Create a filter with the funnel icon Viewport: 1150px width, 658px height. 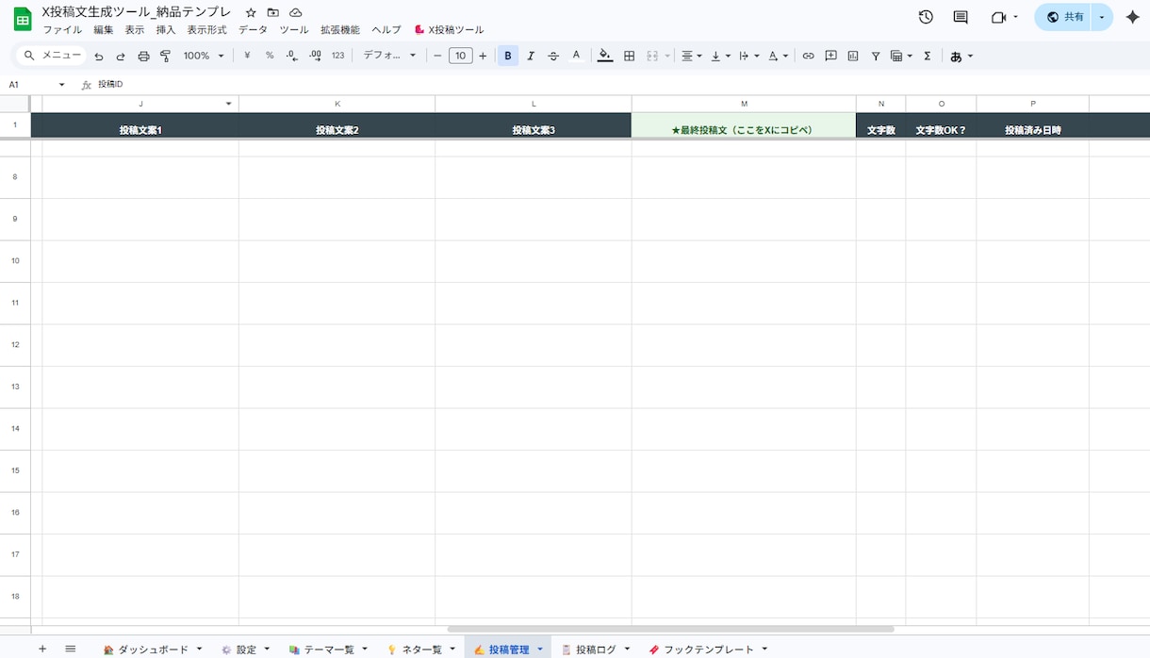(x=876, y=56)
